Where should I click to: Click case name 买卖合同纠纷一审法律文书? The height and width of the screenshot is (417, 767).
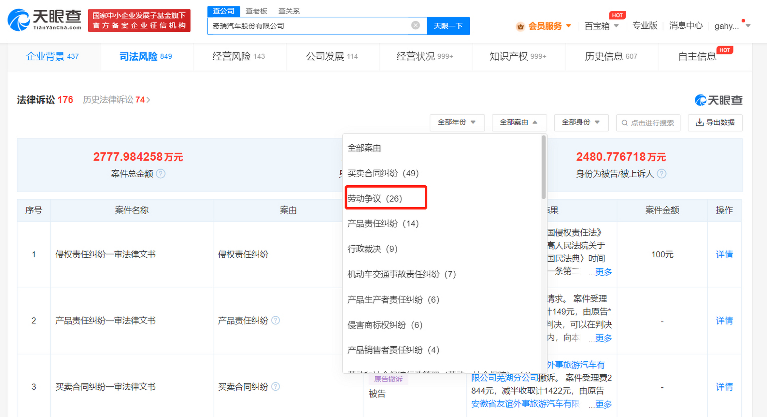point(106,387)
